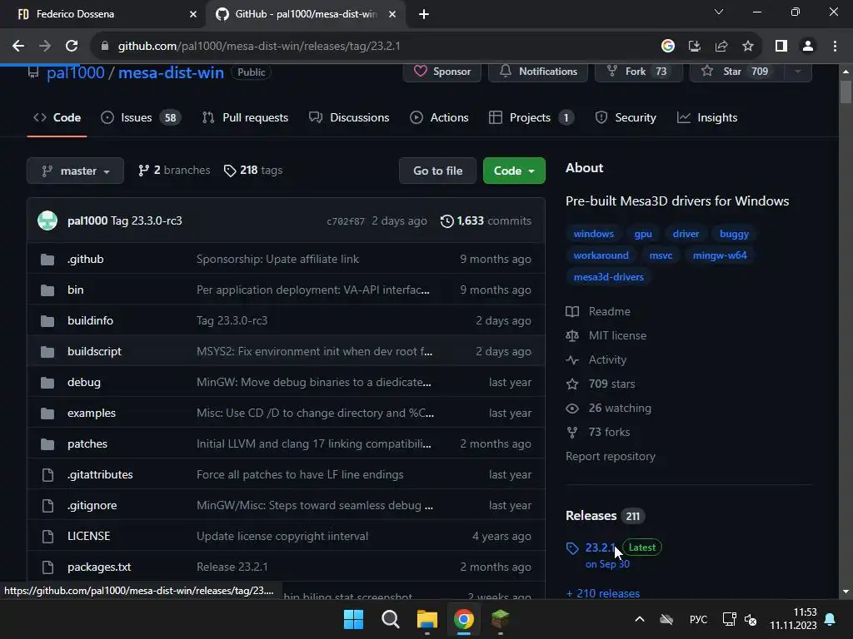Open the 23.2.1 Latest release
The width and height of the screenshot is (853, 639).
coord(600,547)
